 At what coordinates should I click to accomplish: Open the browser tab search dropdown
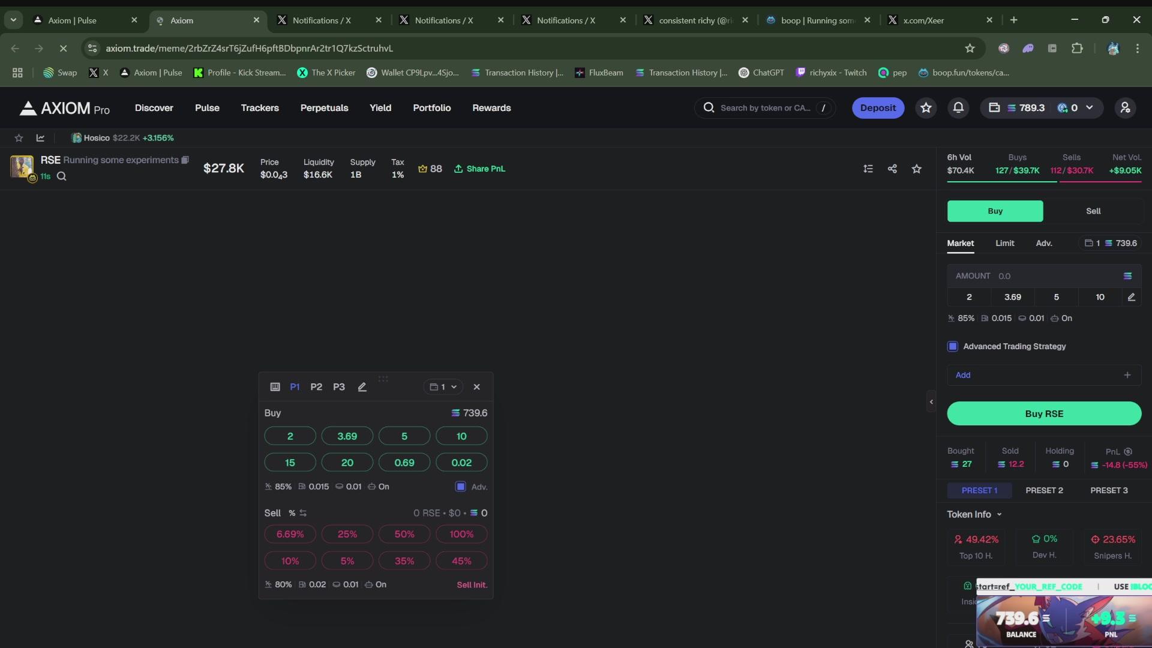click(13, 20)
